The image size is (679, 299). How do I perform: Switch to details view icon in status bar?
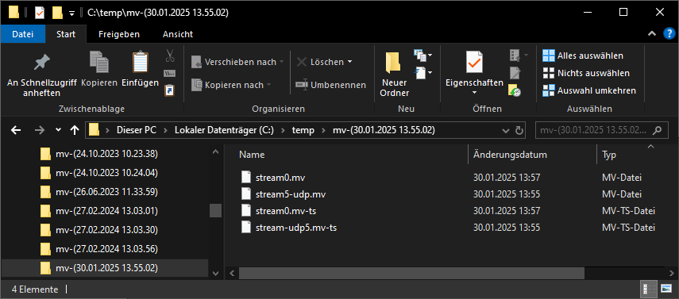point(649,289)
